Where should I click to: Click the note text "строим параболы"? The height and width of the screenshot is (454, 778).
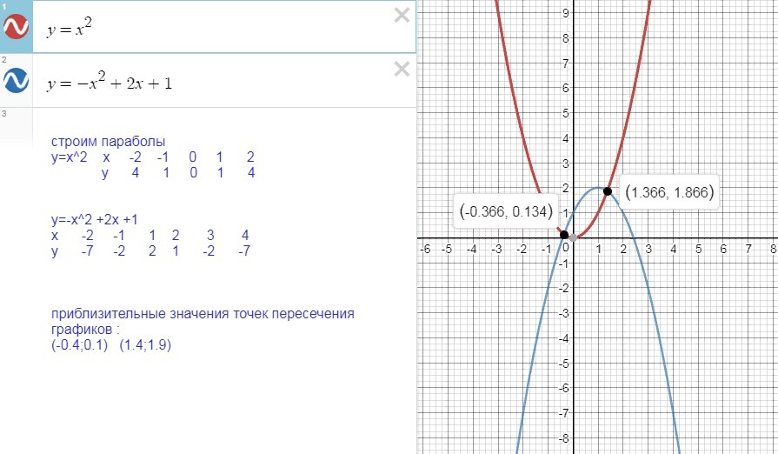point(108,143)
